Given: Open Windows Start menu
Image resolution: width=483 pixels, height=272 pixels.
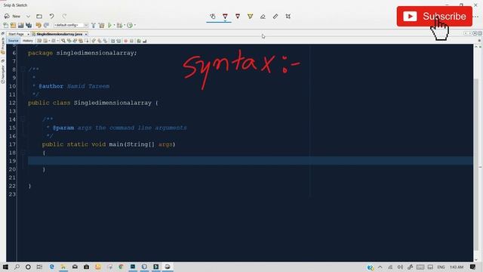Looking at the screenshot, I should click(x=5, y=267).
